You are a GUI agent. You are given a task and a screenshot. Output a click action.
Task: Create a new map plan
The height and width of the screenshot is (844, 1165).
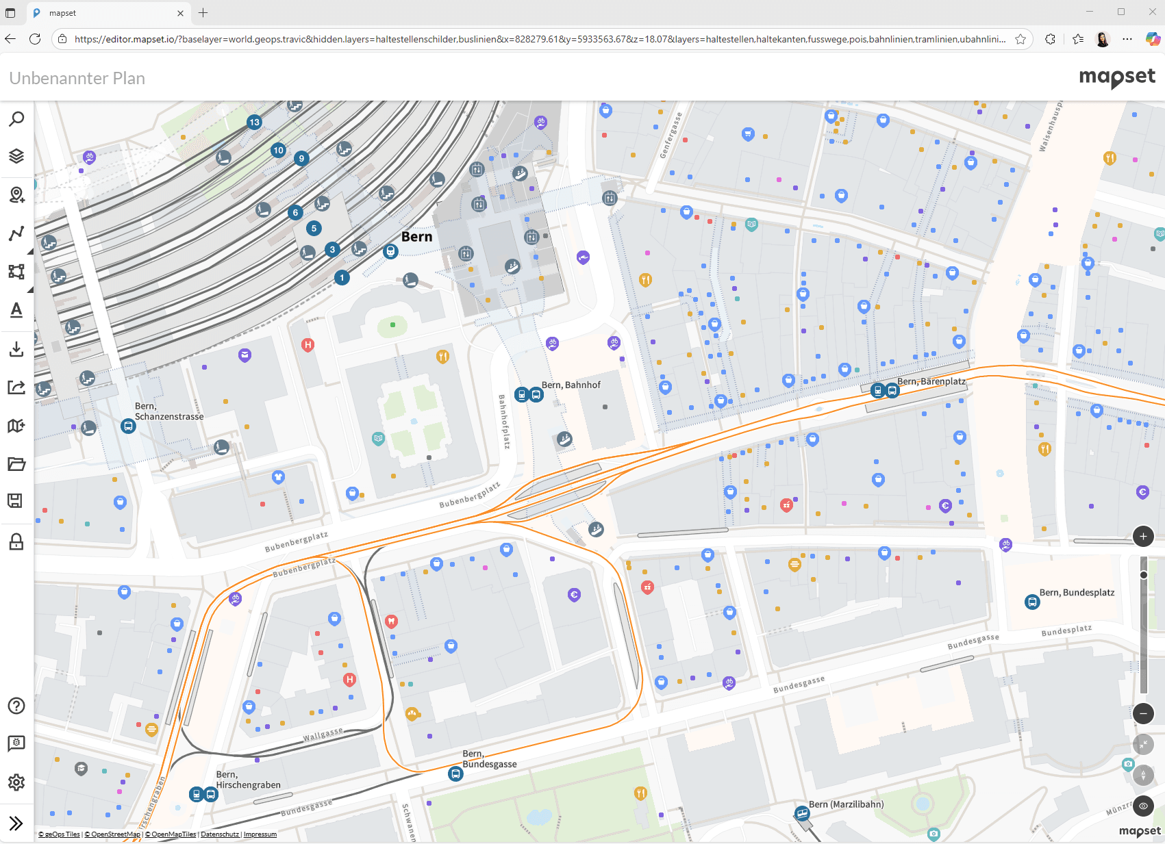16,426
